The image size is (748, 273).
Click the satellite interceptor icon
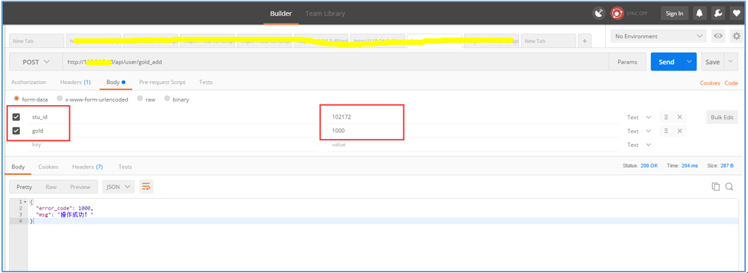coord(599,13)
